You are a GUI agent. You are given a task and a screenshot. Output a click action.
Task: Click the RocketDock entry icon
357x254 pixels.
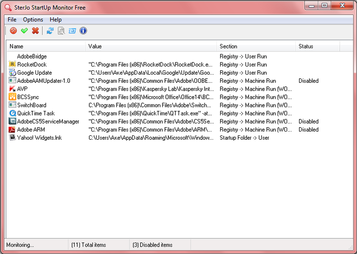tap(12, 64)
